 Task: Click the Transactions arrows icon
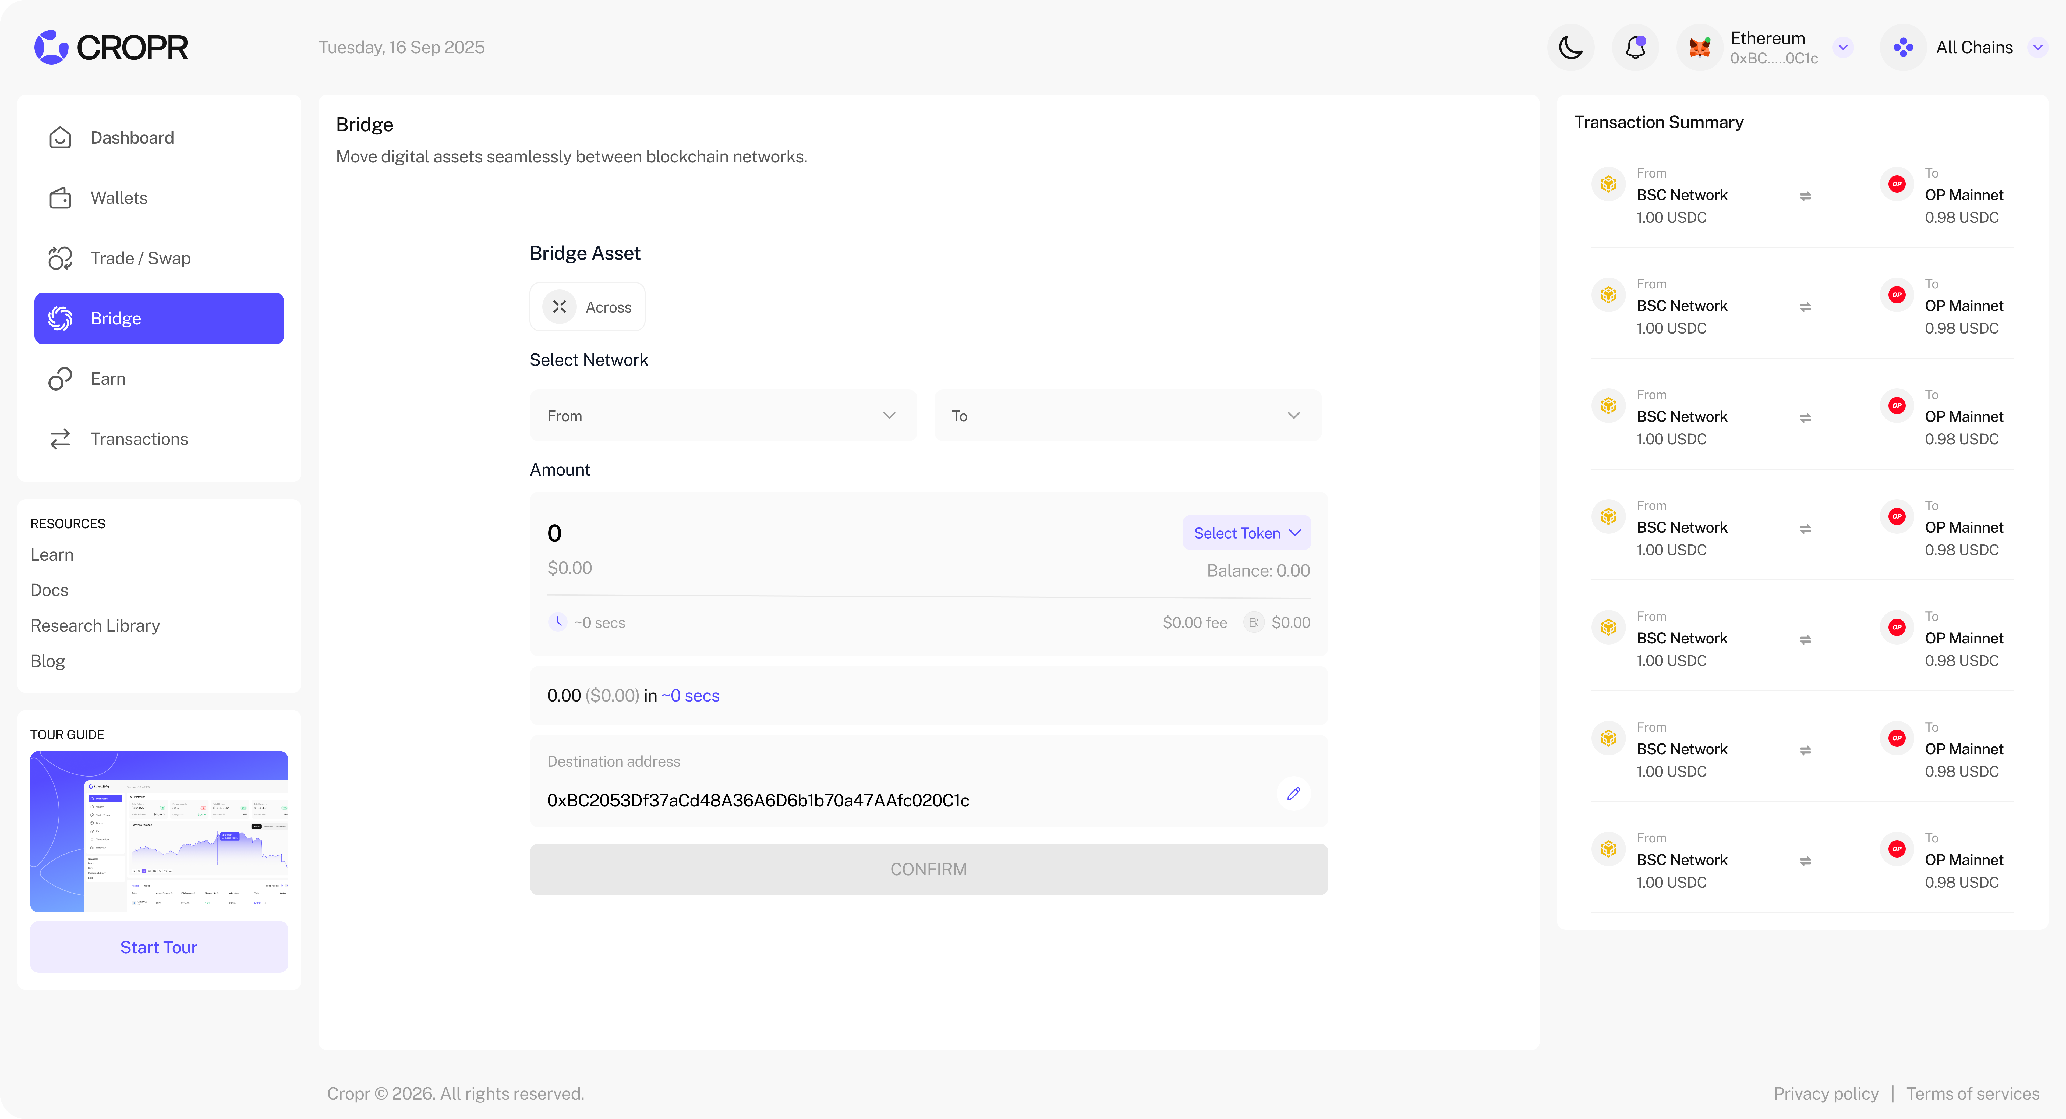click(60, 439)
